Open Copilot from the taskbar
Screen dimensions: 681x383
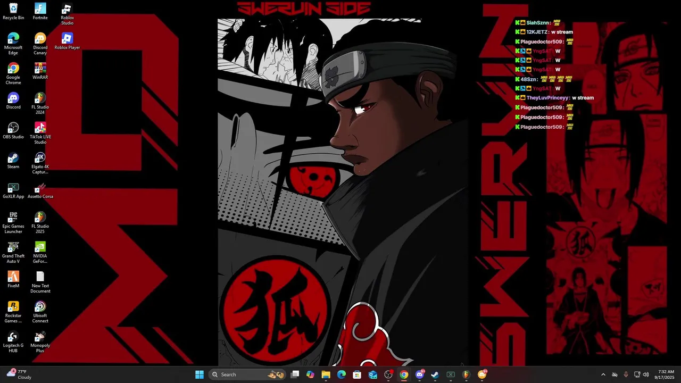311,374
